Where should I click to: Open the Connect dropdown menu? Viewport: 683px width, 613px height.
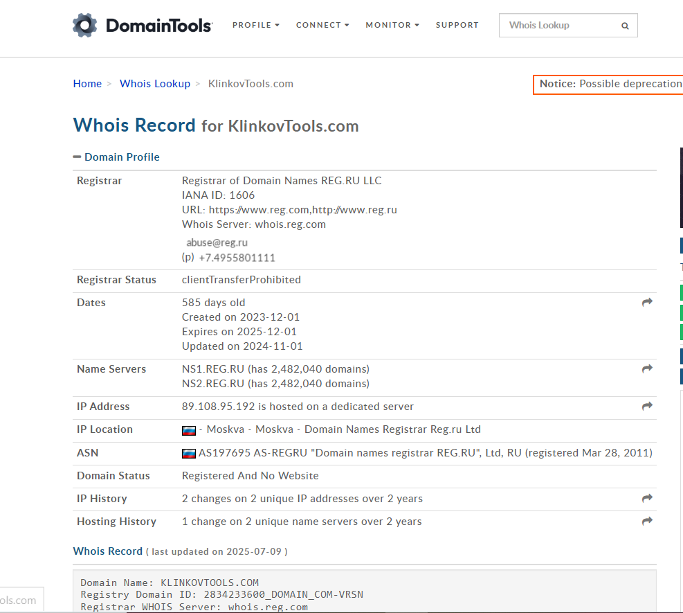pyautogui.click(x=322, y=26)
